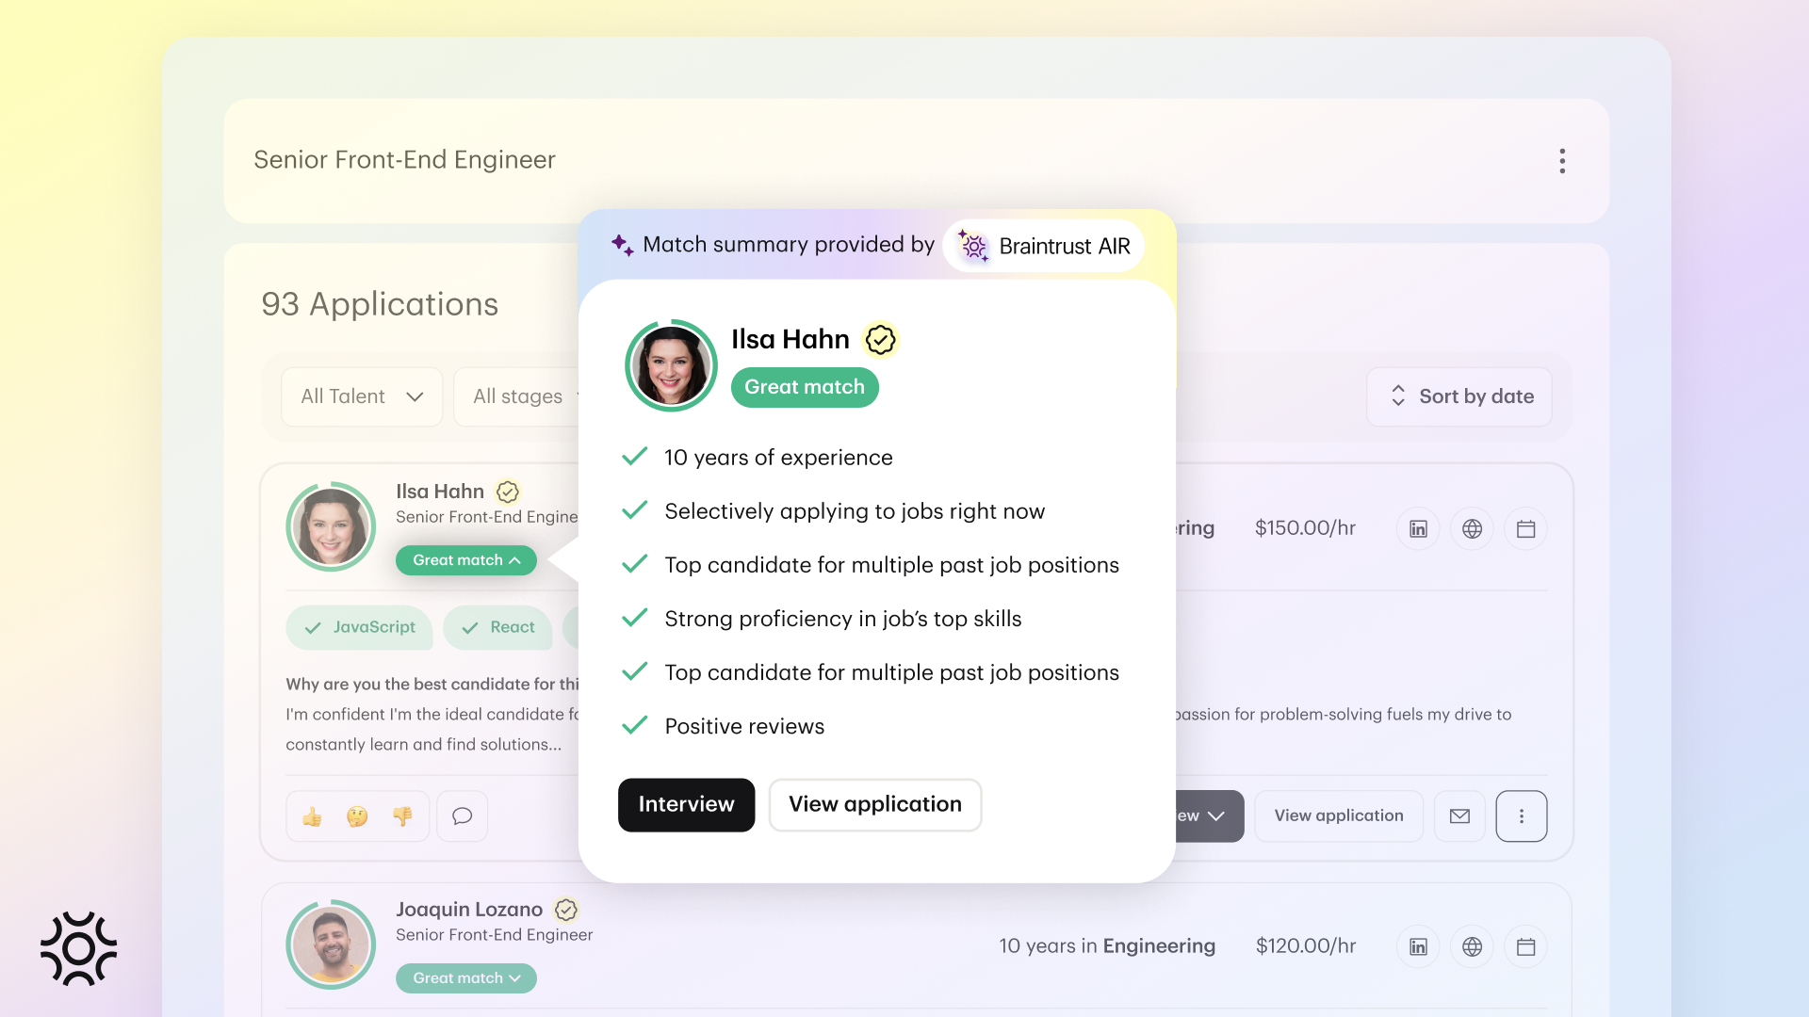Expand Joaquin Lozano's Great match badge
The width and height of the screenshot is (1809, 1017).
coord(465,978)
